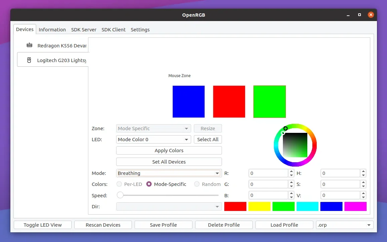Enable the Per-LED colors option
Viewport: 387px width, 242px height.
(119, 184)
